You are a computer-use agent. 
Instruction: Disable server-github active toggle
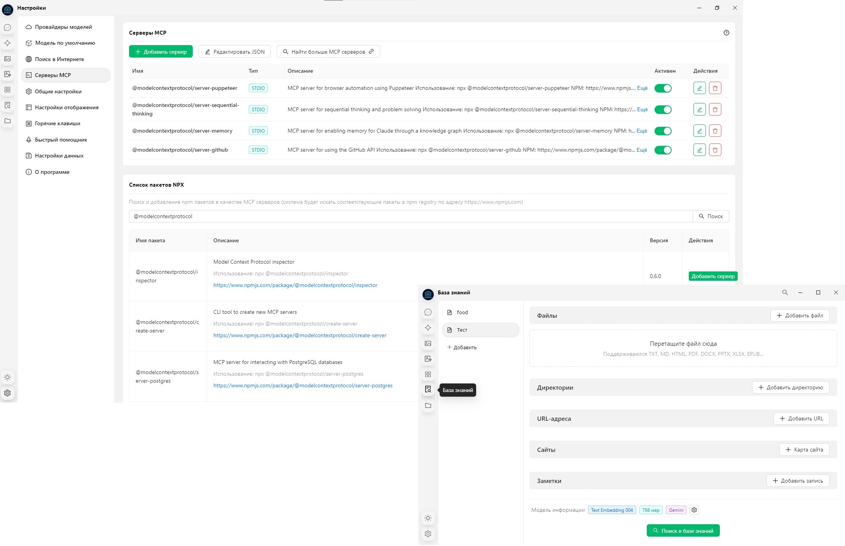[x=663, y=150]
